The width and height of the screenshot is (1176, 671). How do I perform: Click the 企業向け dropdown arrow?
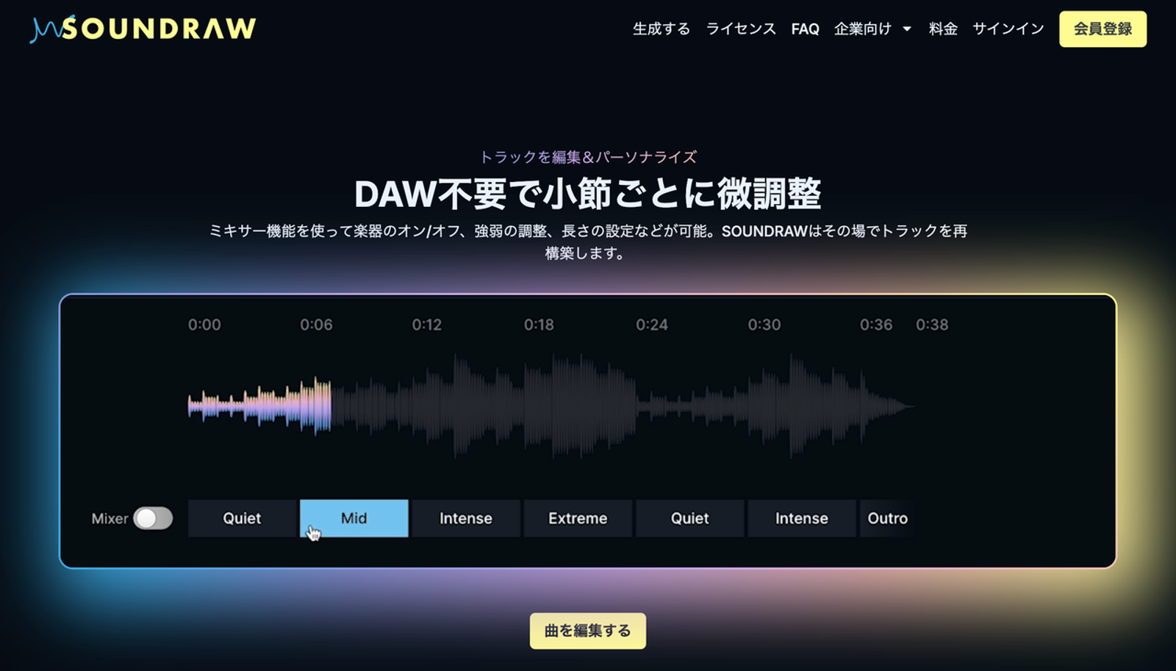907,29
